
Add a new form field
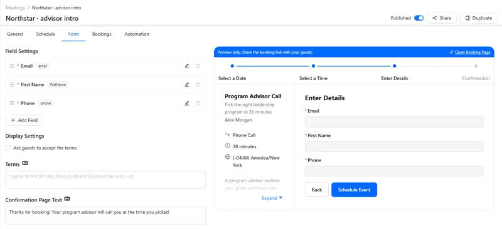coord(24,120)
